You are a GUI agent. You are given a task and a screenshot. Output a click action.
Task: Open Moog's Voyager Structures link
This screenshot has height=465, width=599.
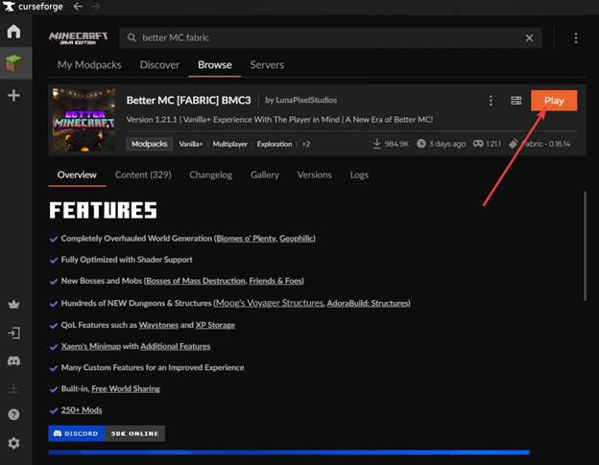pos(270,303)
